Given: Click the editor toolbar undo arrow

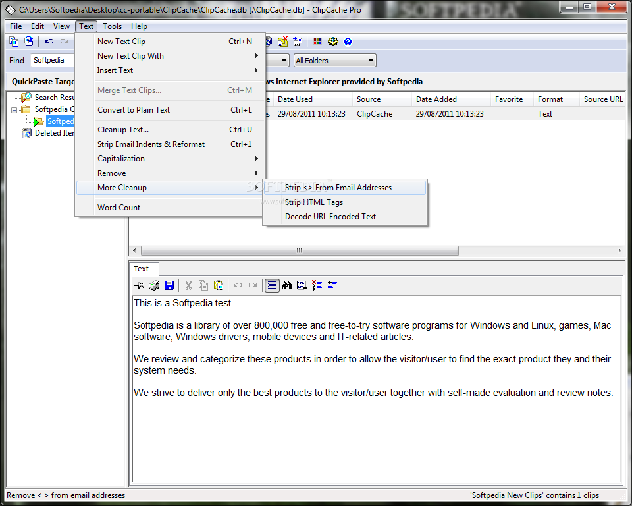Looking at the screenshot, I should click(x=238, y=285).
